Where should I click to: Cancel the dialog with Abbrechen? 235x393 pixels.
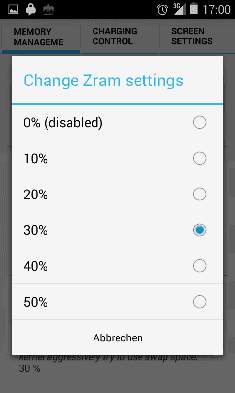[x=117, y=337]
